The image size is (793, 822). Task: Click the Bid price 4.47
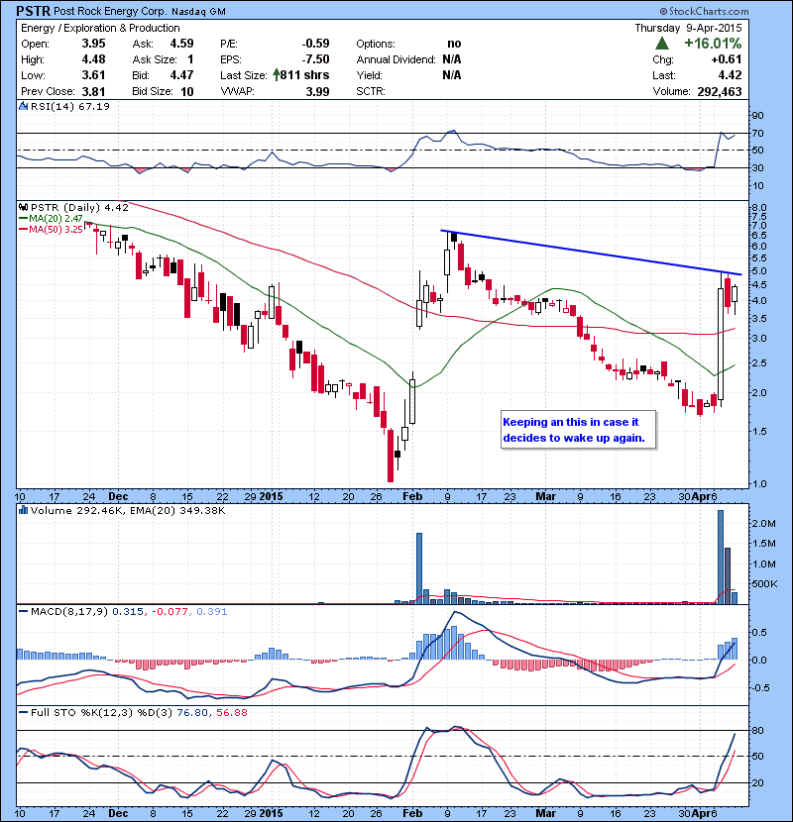coord(181,75)
